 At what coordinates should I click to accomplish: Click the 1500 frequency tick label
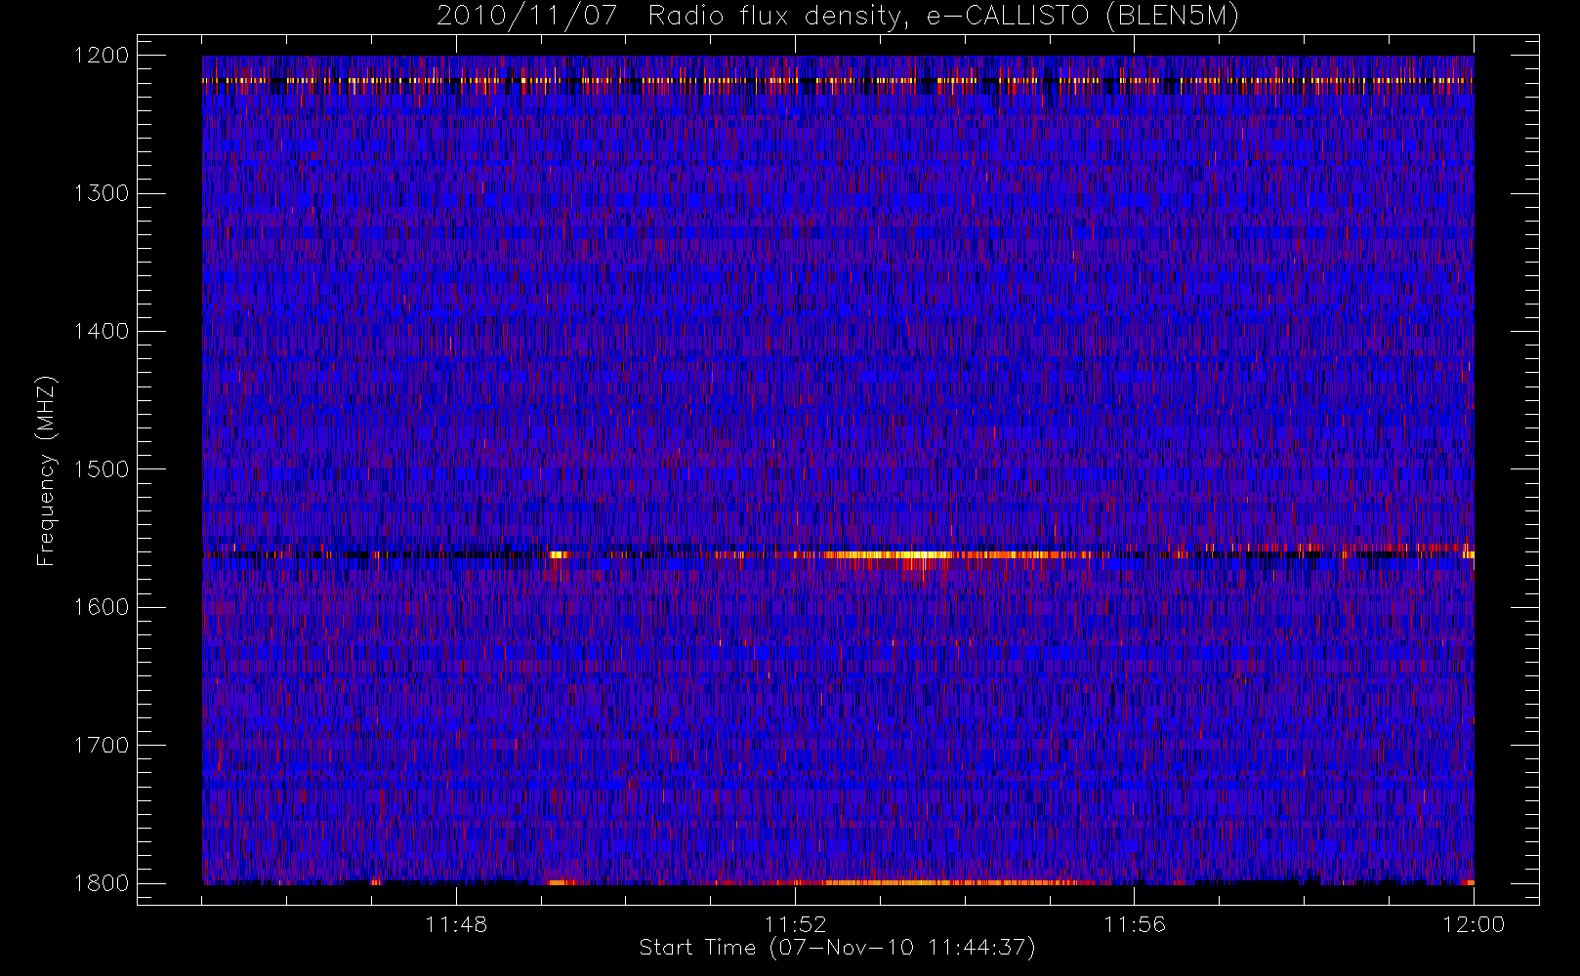pos(102,468)
